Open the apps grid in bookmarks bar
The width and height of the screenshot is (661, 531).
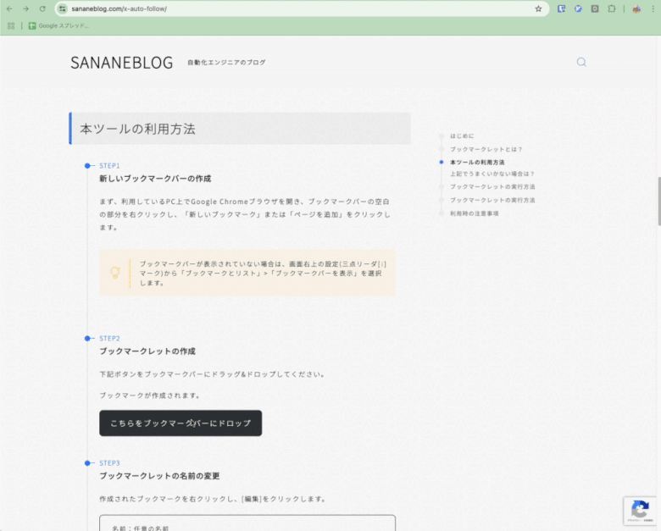(11, 25)
